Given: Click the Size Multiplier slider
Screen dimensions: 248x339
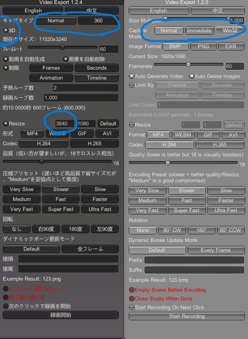Looking at the screenshot, I should point(195,18).
